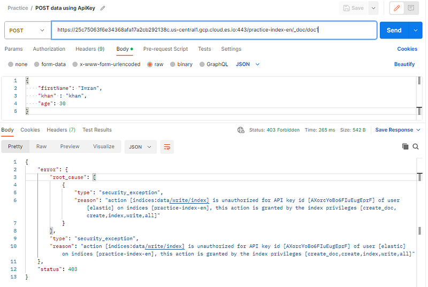
Task: Open the POST method dropdown
Action: point(28,30)
